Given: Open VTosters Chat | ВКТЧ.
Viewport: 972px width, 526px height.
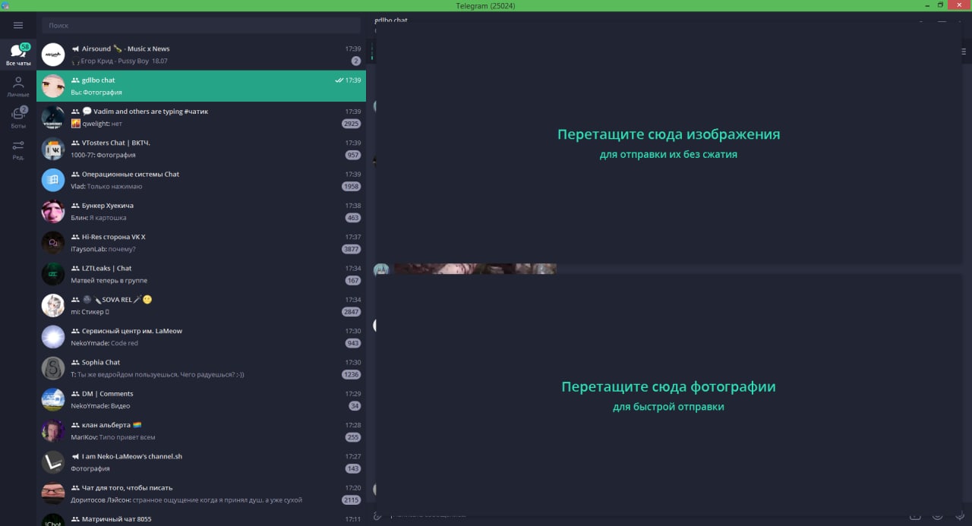Looking at the screenshot, I should tap(201, 149).
